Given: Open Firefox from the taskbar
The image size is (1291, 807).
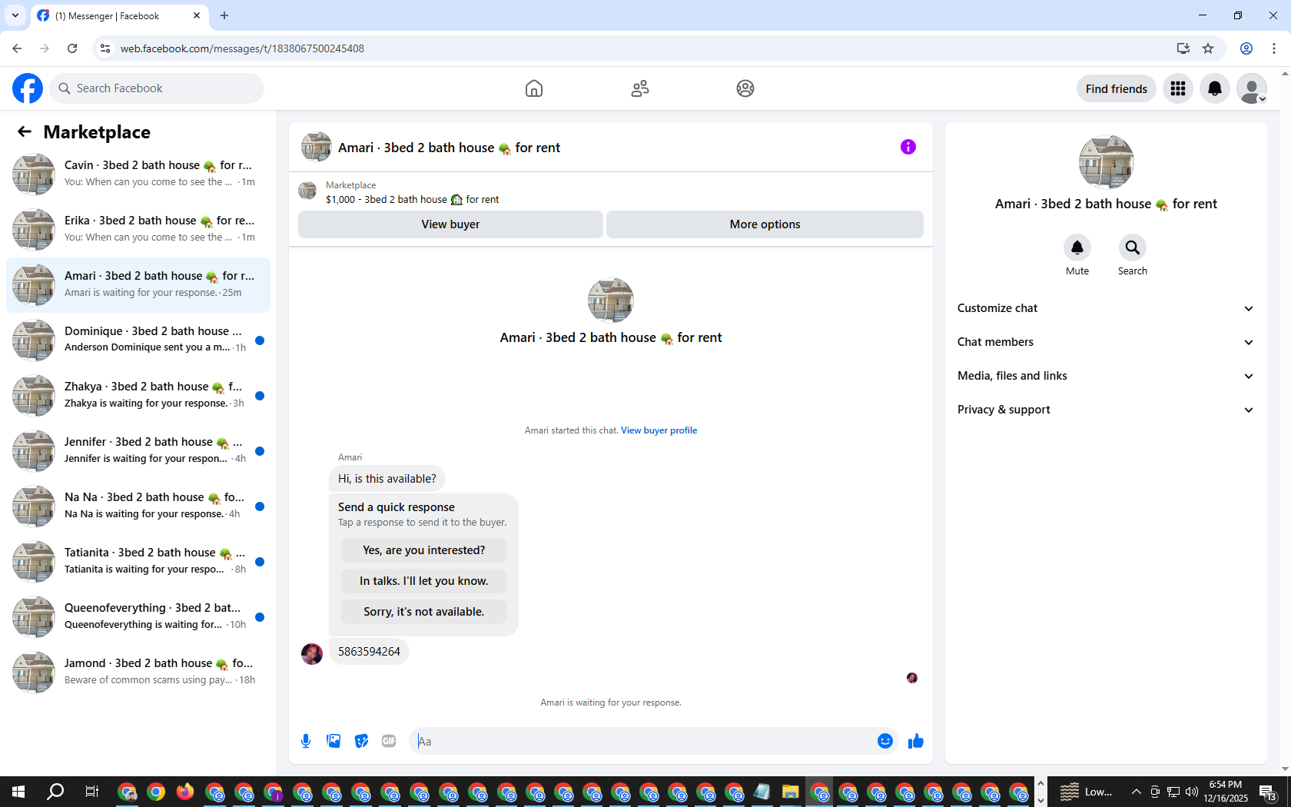Looking at the screenshot, I should coord(185,792).
